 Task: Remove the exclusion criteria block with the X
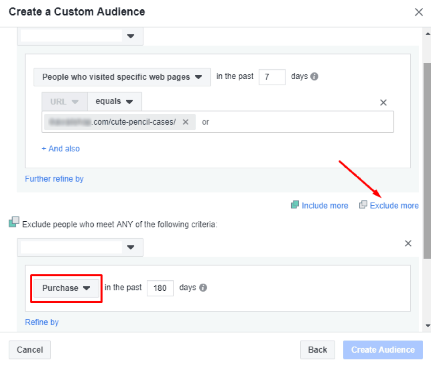tap(408, 243)
